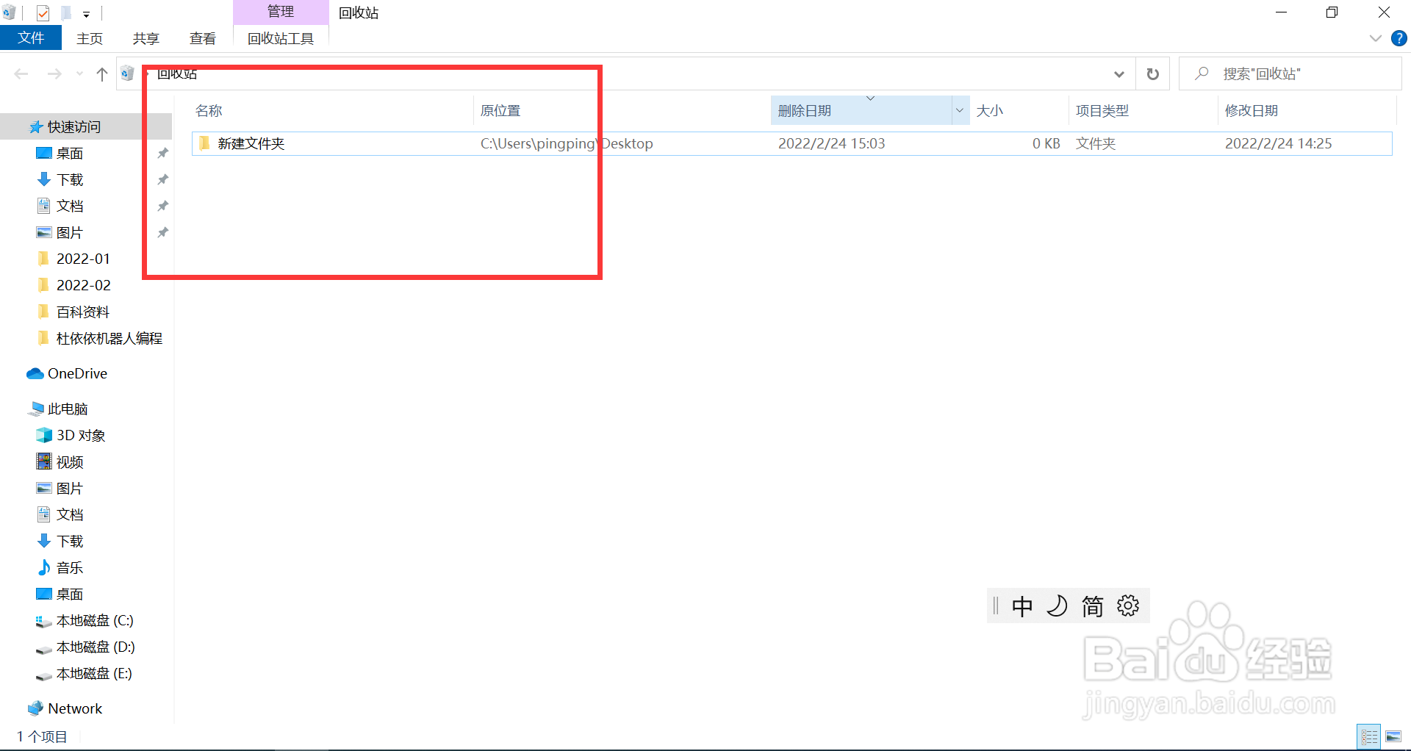Toggle the IME moon half/full-width icon

click(x=1057, y=606)
